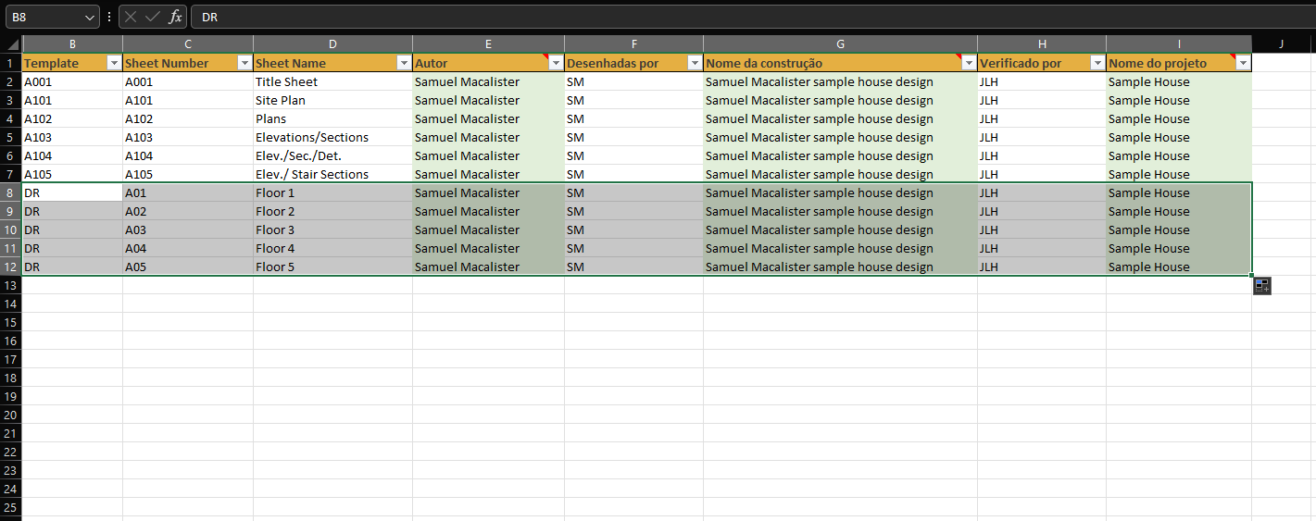Screen dimensions: 1316x521
Task: Click the Select All corner triangle
Action: (x=11, y=44)
